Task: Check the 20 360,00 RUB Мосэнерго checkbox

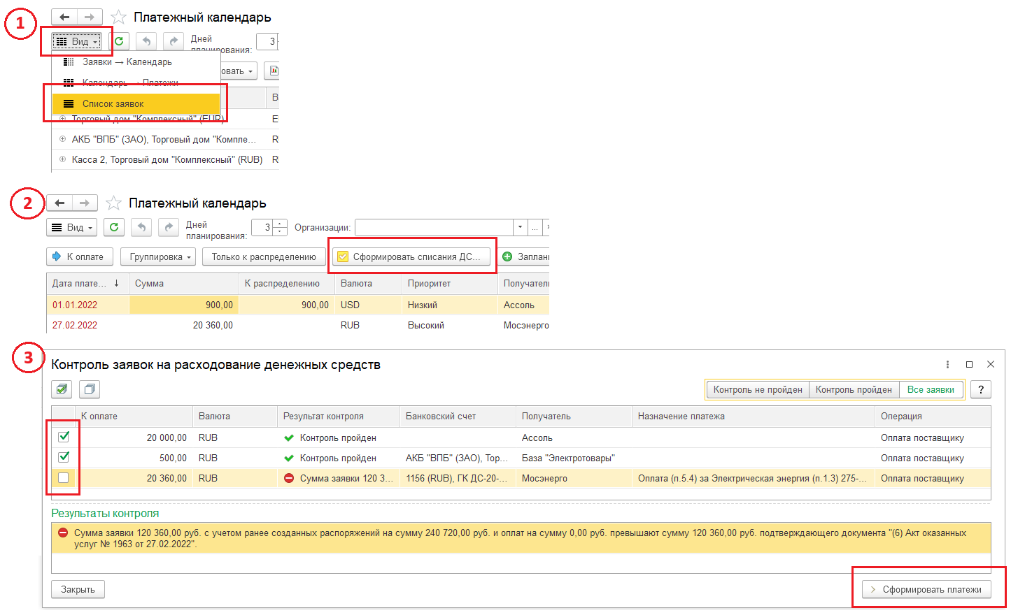Action: pyautogui.click(x=64, y=478)
